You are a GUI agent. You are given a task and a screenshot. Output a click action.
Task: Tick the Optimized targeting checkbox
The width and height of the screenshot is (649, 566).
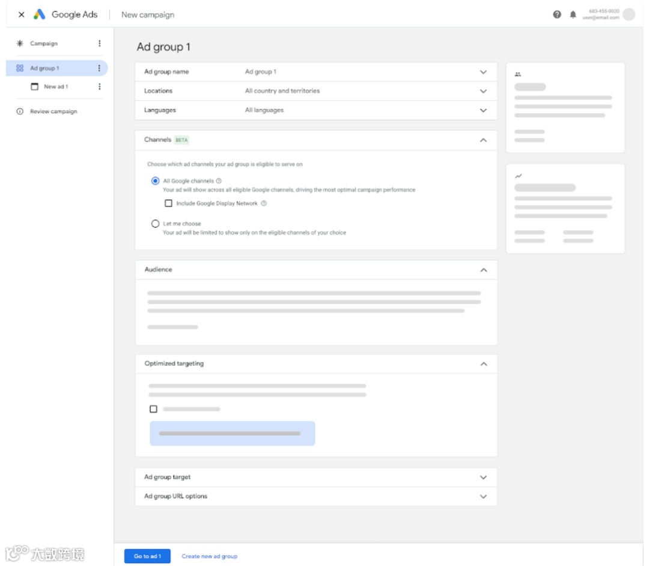tap(153, 409)
